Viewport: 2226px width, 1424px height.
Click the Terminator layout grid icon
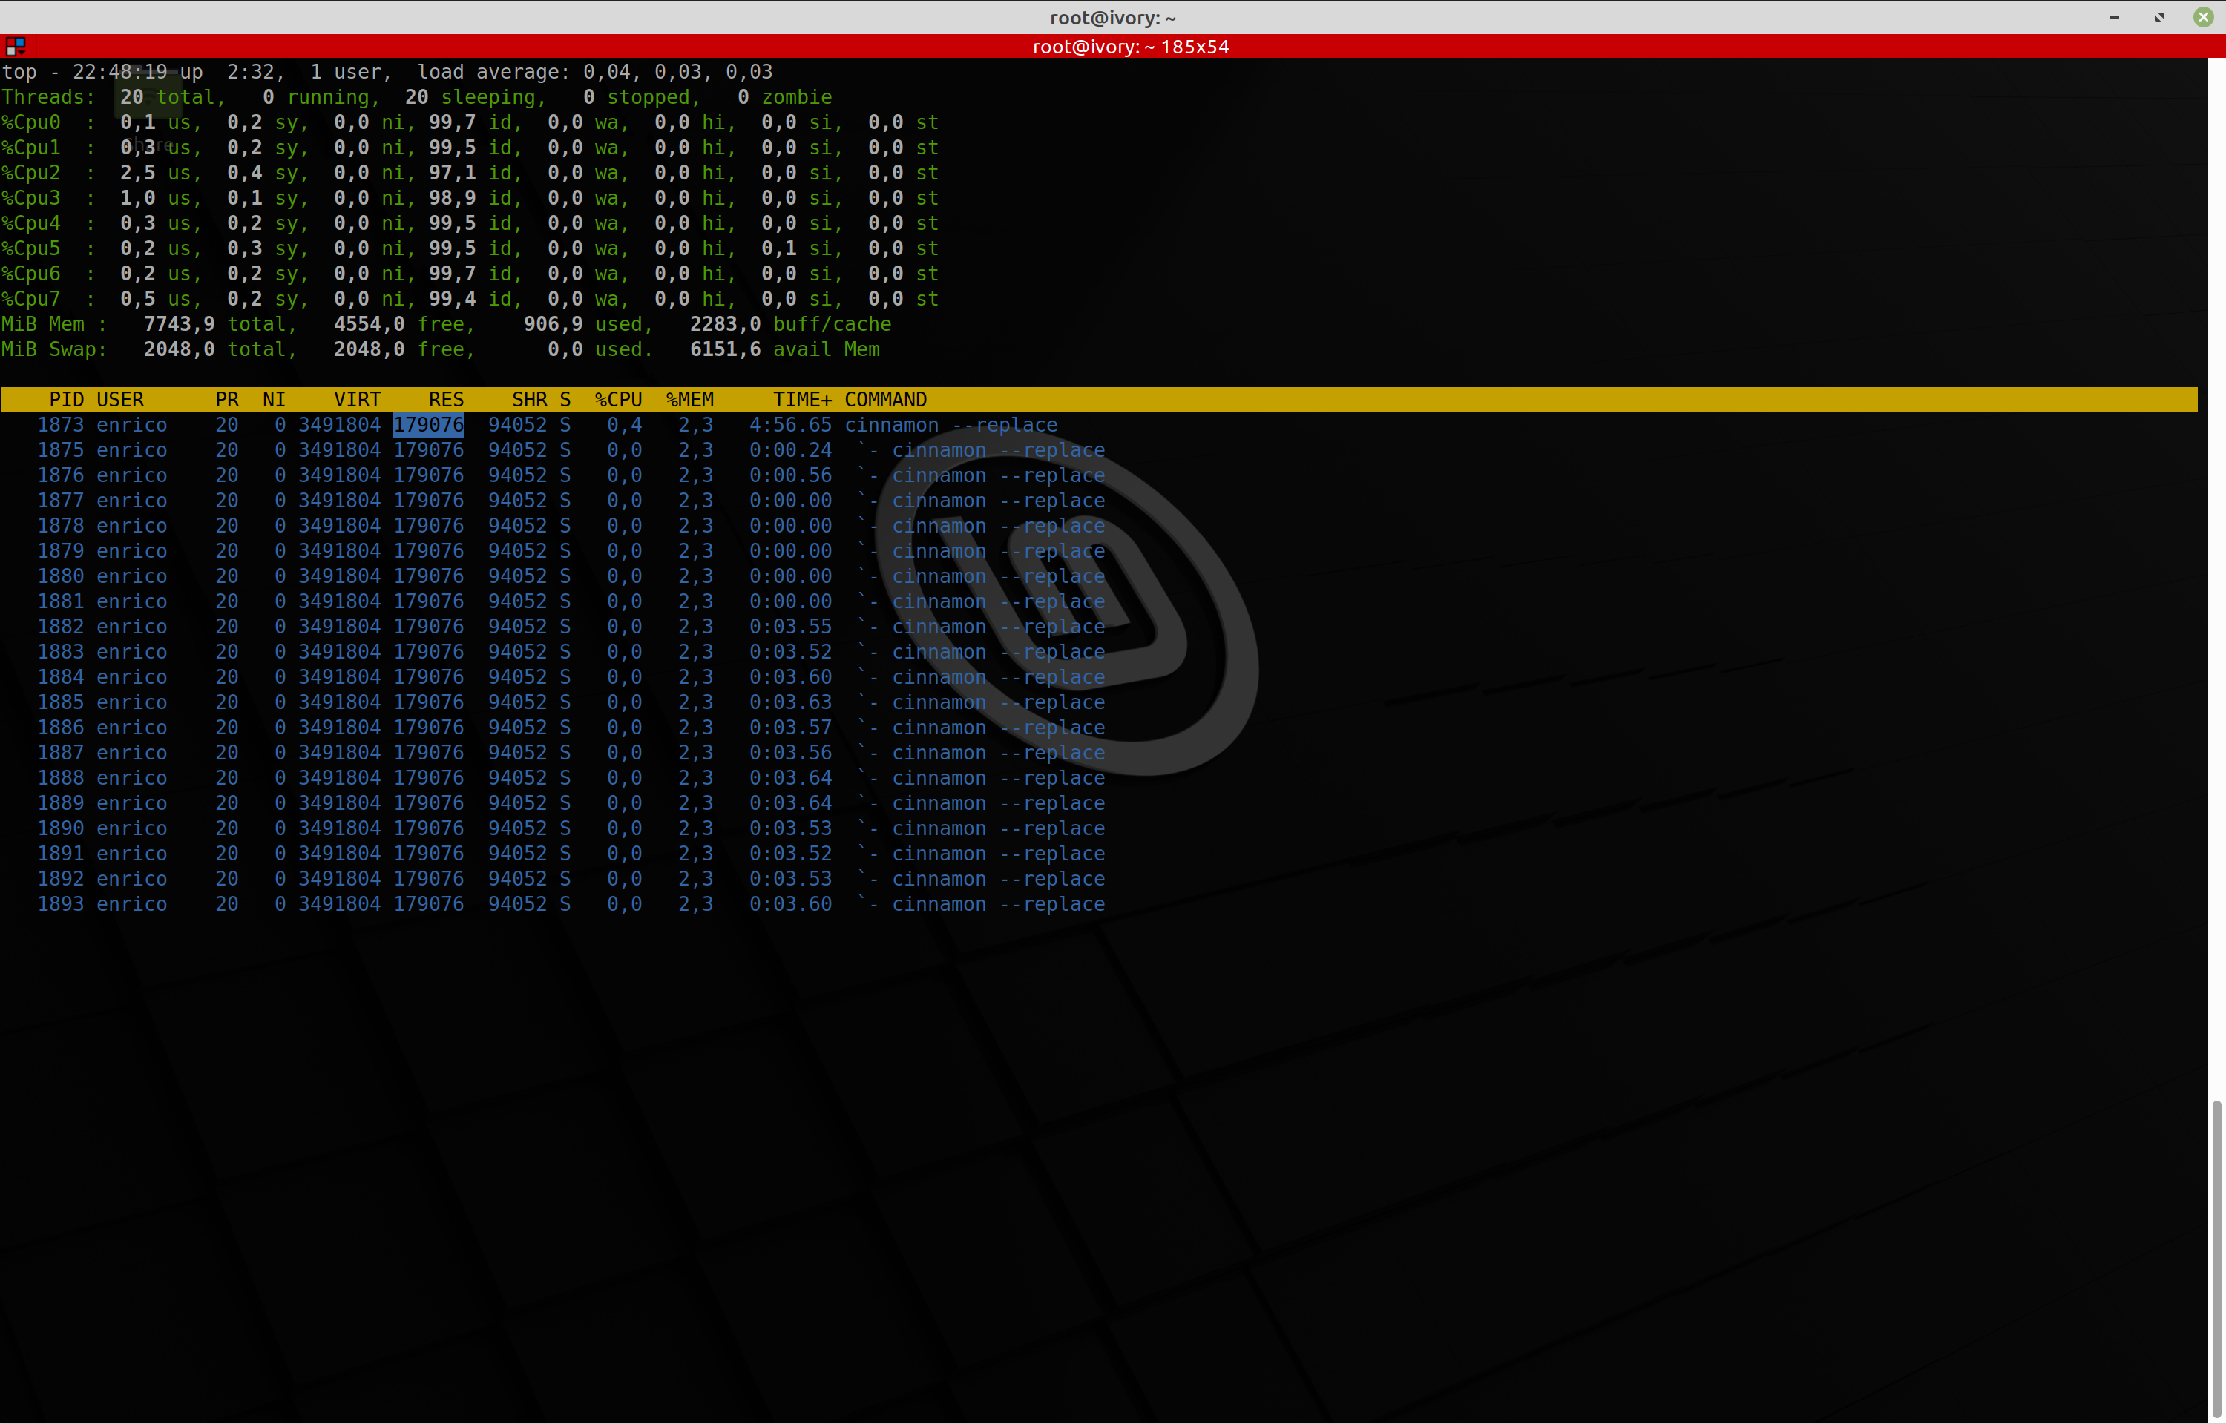(x=15, y=46)
